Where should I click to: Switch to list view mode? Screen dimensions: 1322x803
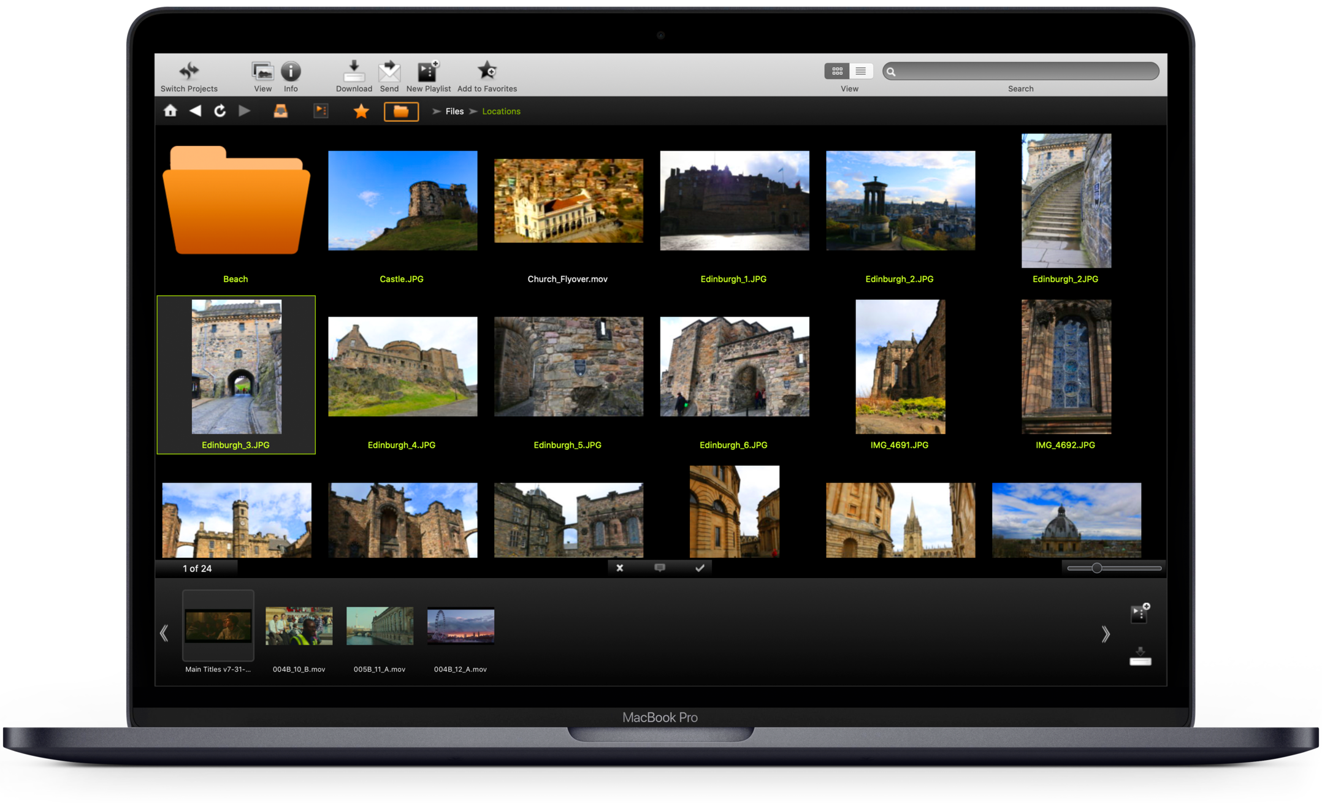[861, 71]
